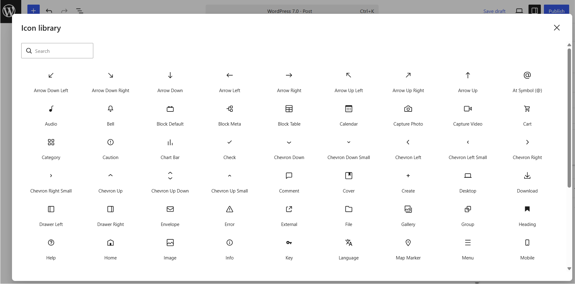Select the Cart icon
The width and height of the screenshot is (575, 284).
(x=527, y=109)
